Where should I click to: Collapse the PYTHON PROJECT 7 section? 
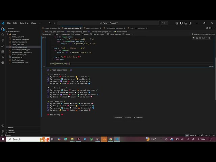click(14, 31)
